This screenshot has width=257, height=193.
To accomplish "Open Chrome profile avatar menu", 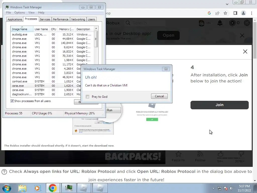I will [243, 13].
